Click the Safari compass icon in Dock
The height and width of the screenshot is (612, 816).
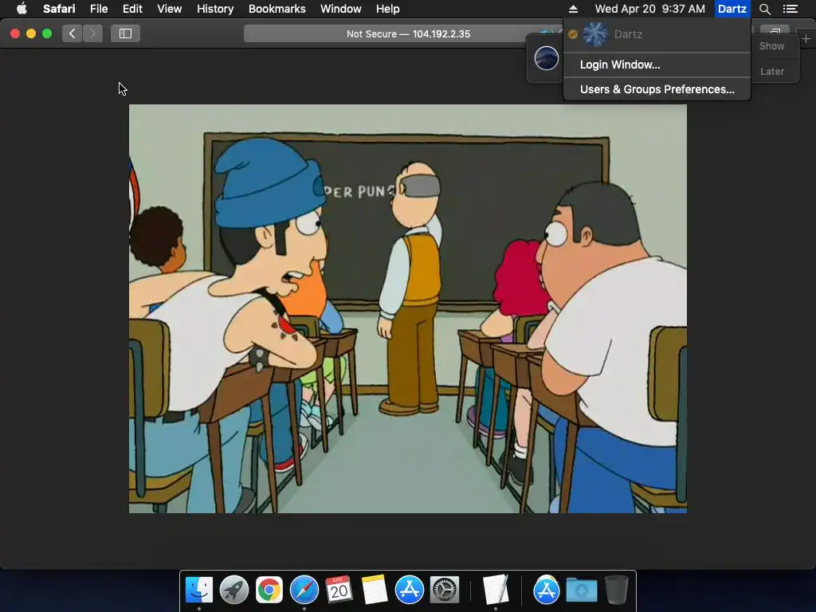pyautogui.click(x=304, y=590)
